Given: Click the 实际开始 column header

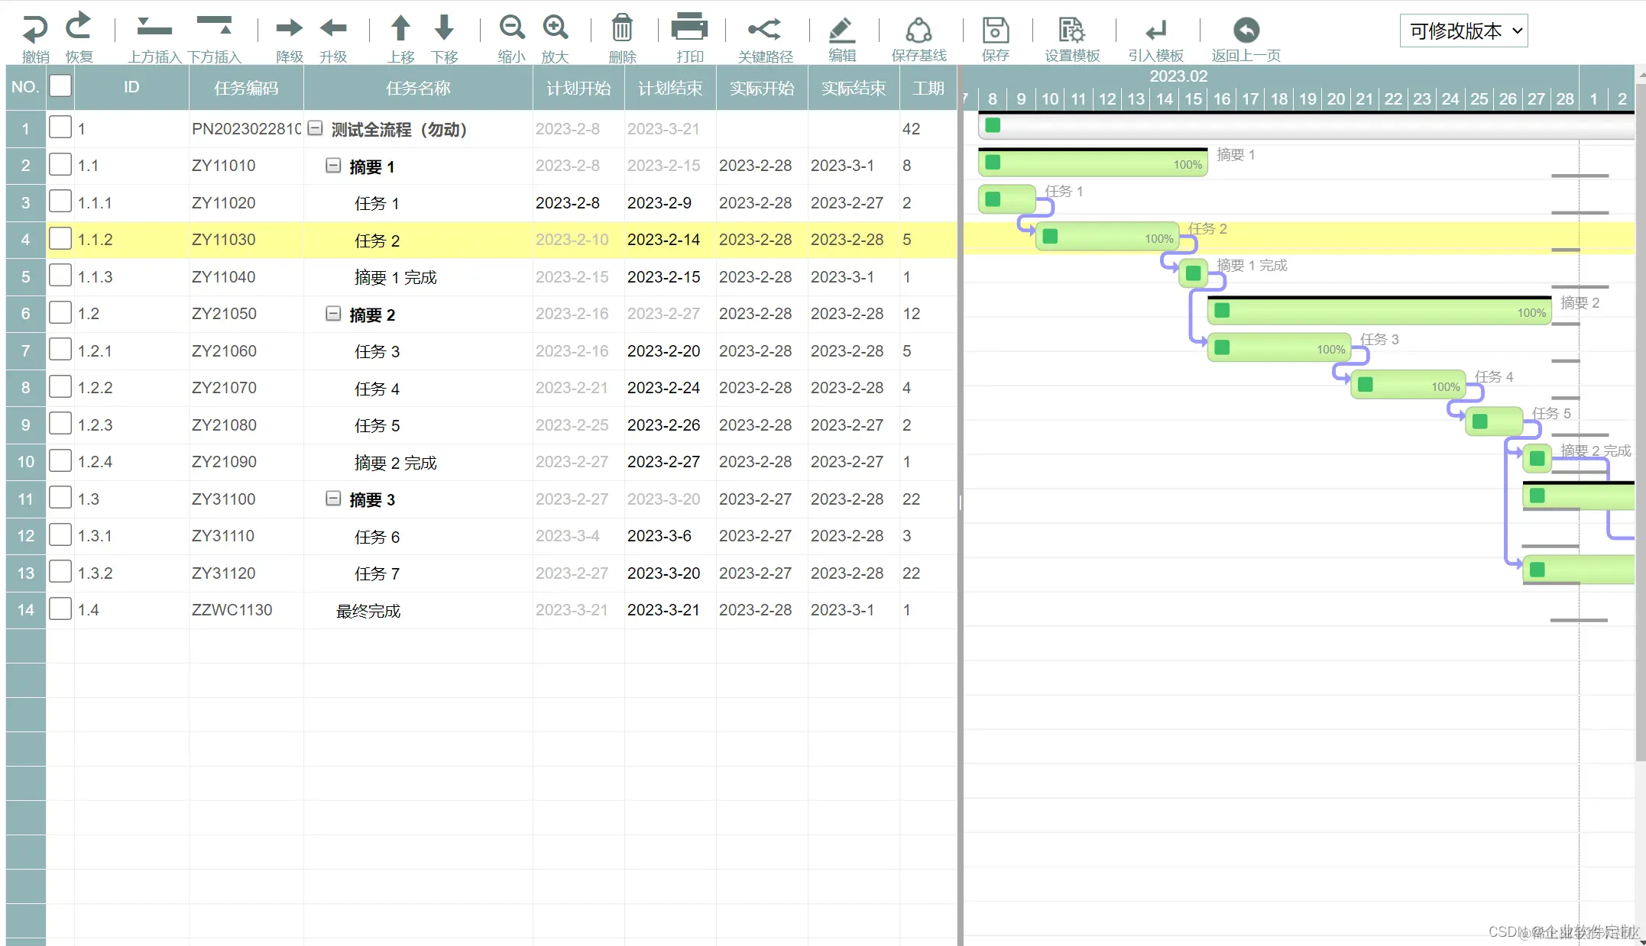Looking at the screenshot, I should (762, 88).
